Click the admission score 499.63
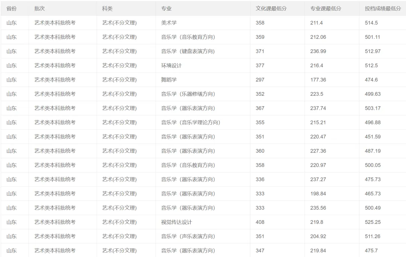 coord(373,94)
